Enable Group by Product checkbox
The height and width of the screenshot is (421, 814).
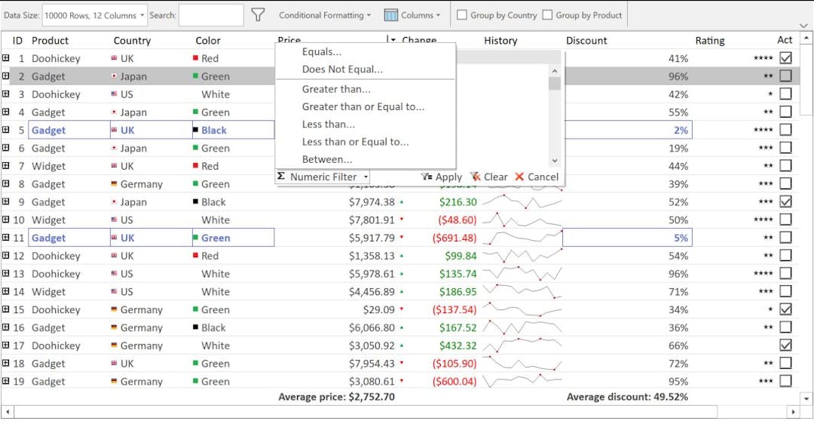pyautogui.click(x=548, y=15)
